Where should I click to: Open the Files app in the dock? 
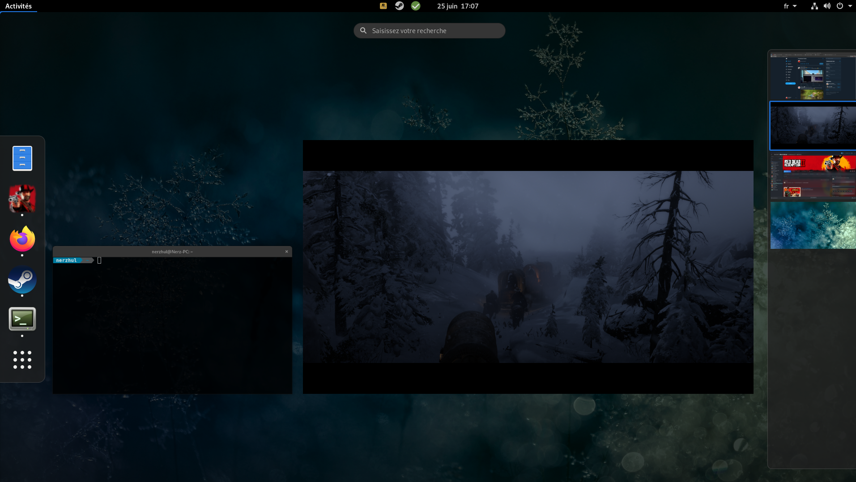click(22, 158)
